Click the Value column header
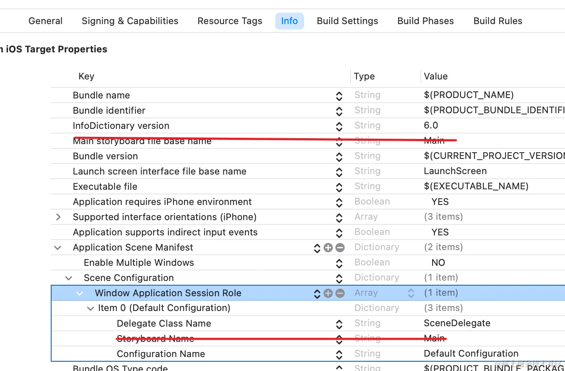The width and height of the screenshot is (565, 371). [436, 76]
